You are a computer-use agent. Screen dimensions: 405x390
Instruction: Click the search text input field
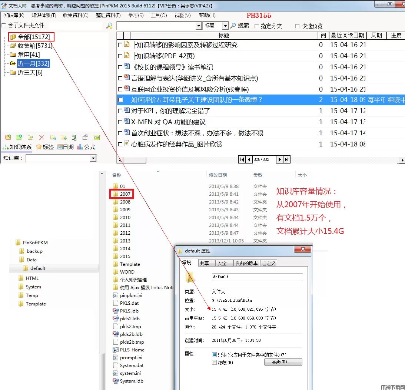[156, 26]
